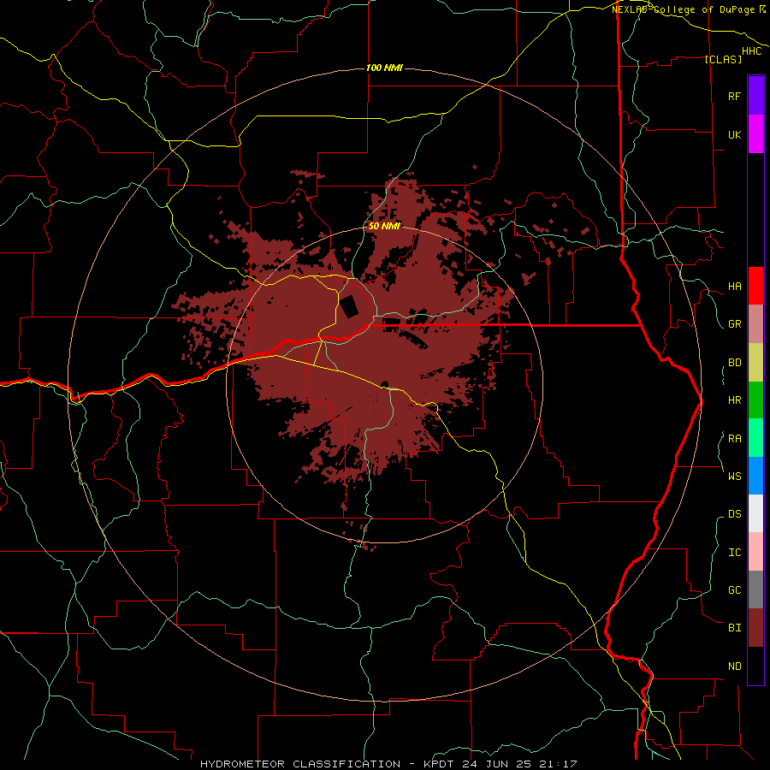770x770 pixels.
Task: Click the GR pinkish legend swatch
Action: coord(755,324)
